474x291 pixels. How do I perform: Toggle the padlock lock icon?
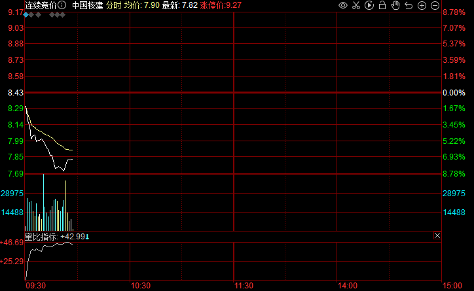(x=382, y=5)
